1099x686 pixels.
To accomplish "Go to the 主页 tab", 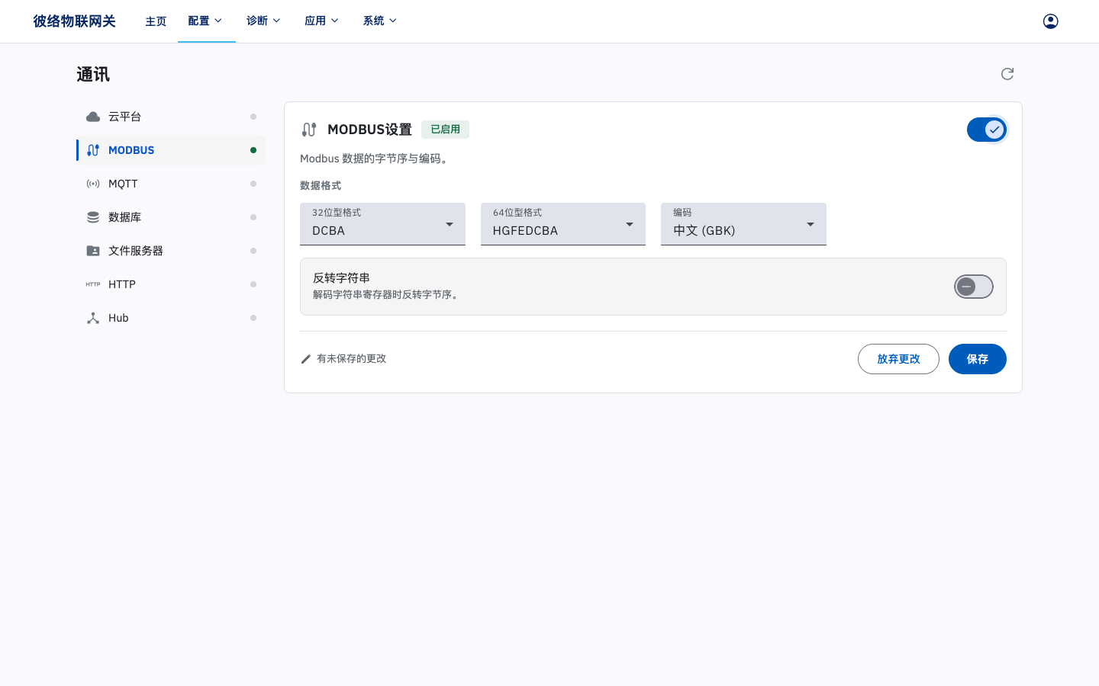I will [x=156, y=21].
